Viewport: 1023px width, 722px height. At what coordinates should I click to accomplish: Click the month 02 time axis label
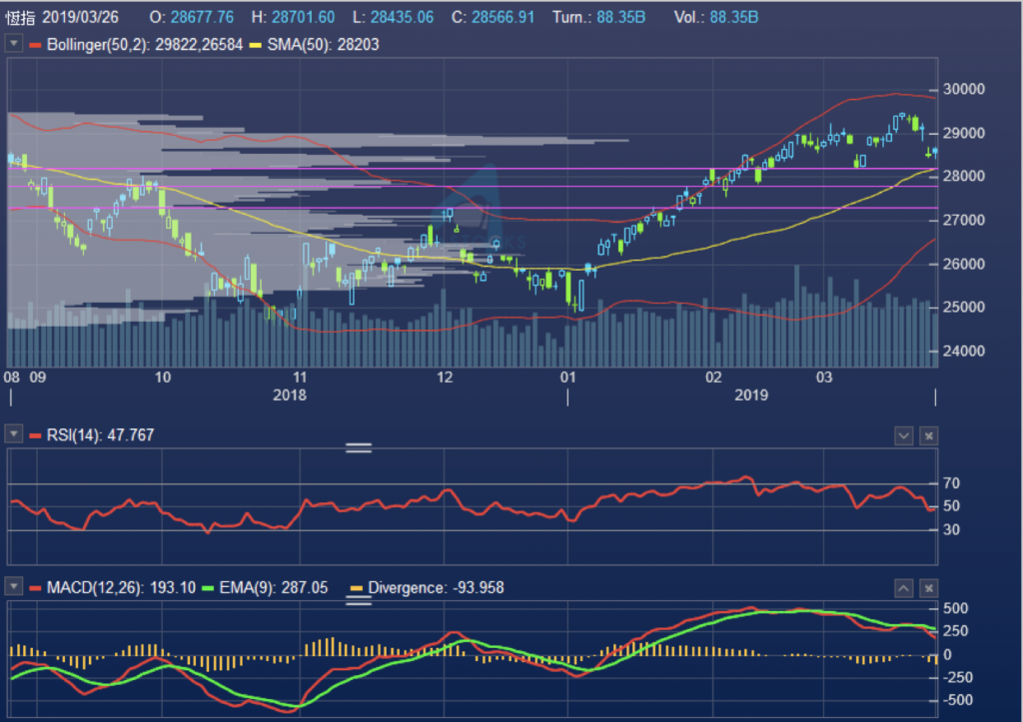[x=713, y=377]
